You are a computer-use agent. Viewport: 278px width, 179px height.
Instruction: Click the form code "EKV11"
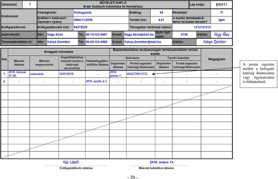pos(222,5)
